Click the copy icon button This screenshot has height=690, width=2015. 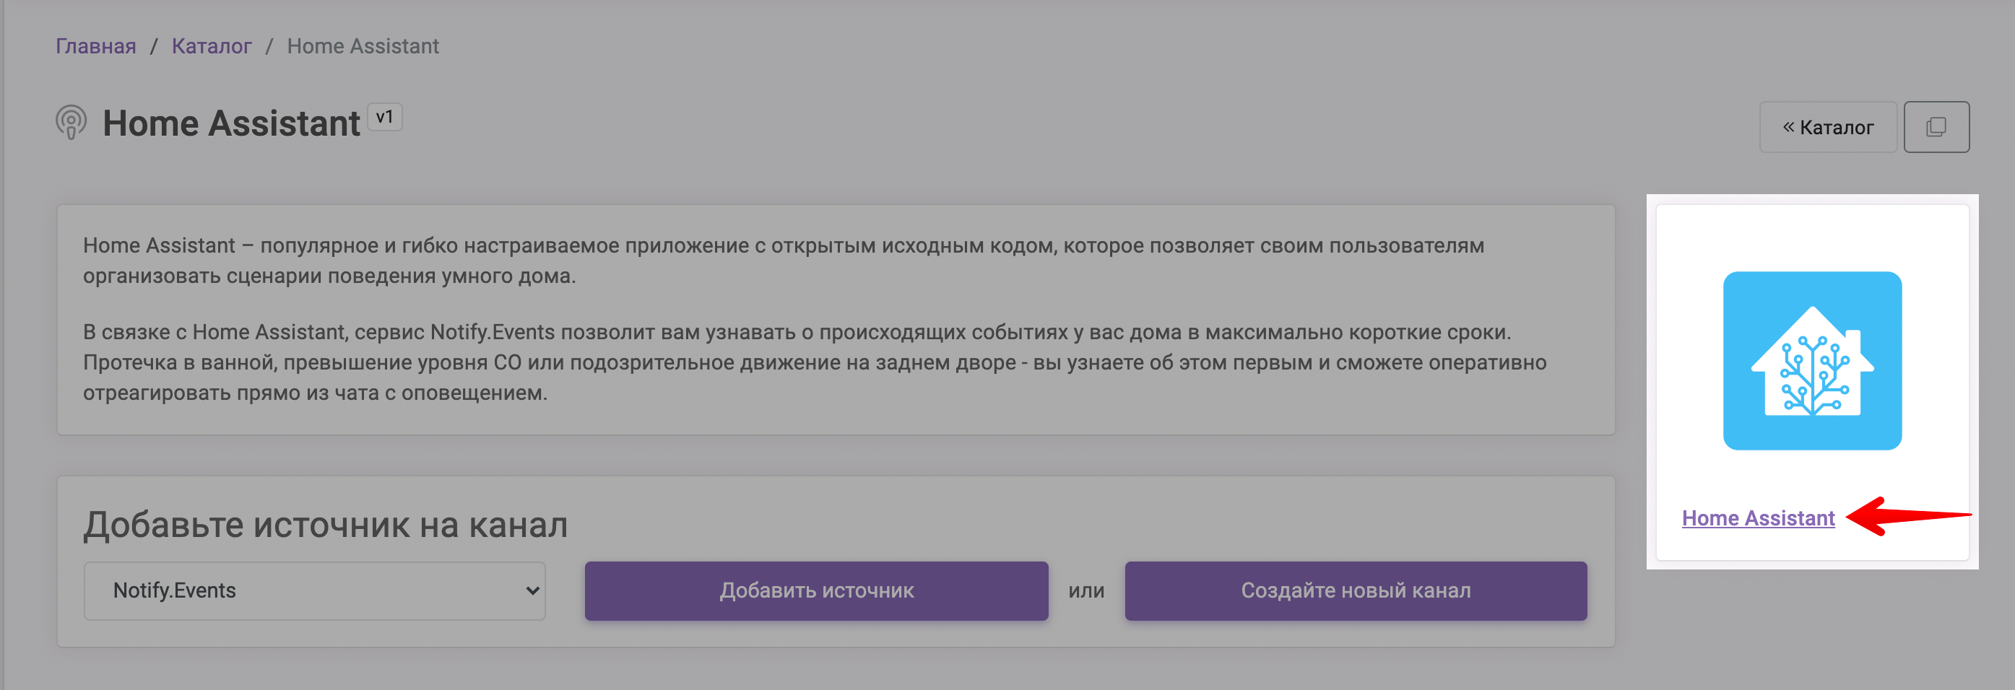pos(1936,126)
